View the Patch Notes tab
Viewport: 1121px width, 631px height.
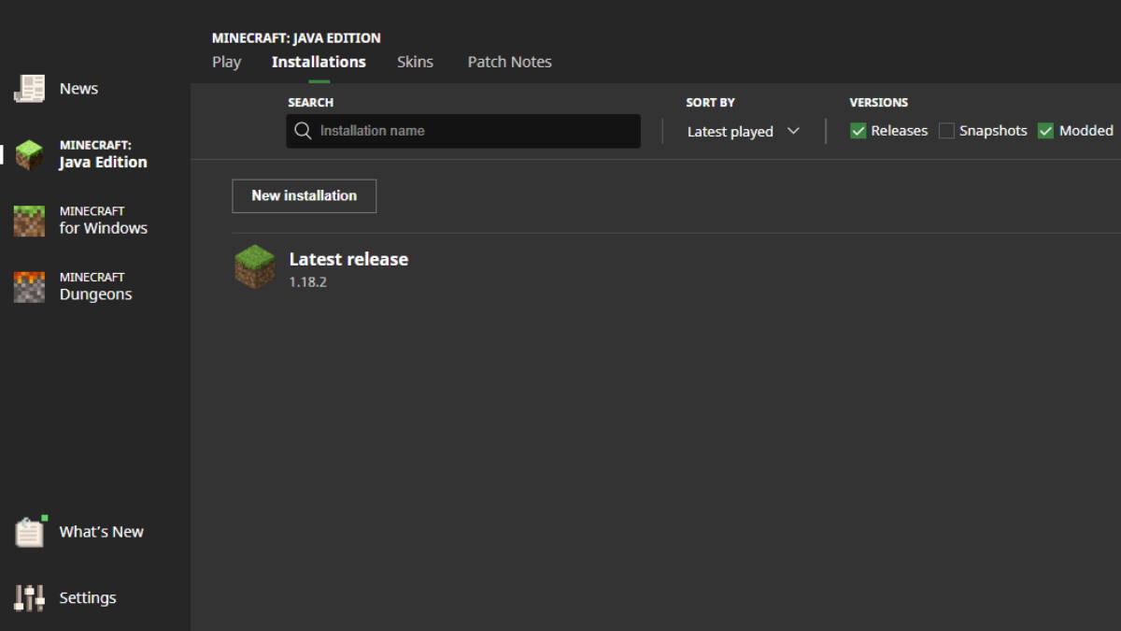[509, 62]
